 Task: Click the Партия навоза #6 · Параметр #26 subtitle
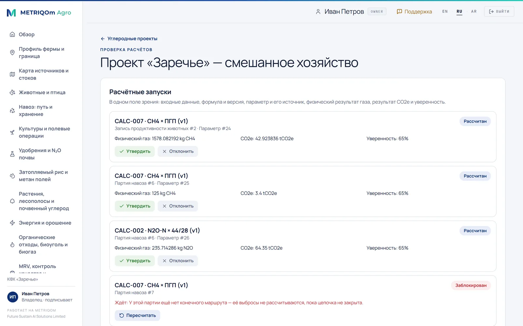[x=152, y=238]
